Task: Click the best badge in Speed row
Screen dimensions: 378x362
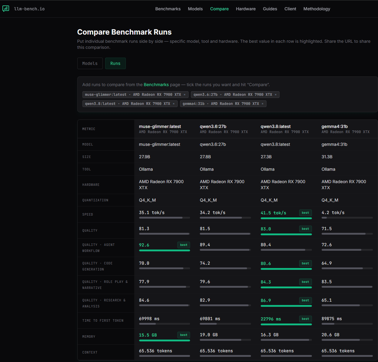Action: [306, 213]
